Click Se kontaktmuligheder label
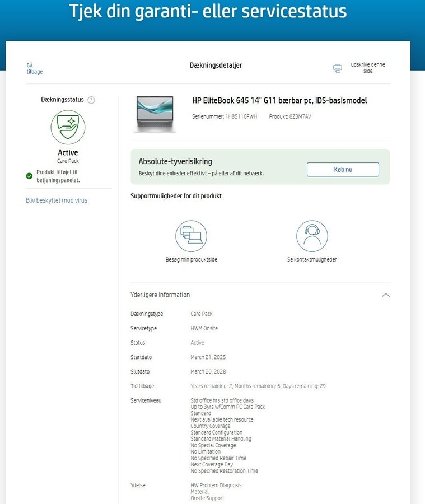This screenshot has width=425, height=504. click(312, 259)
